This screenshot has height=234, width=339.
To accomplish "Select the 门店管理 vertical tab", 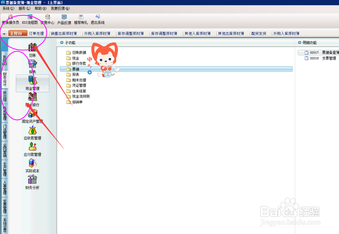I will [4, 132].
